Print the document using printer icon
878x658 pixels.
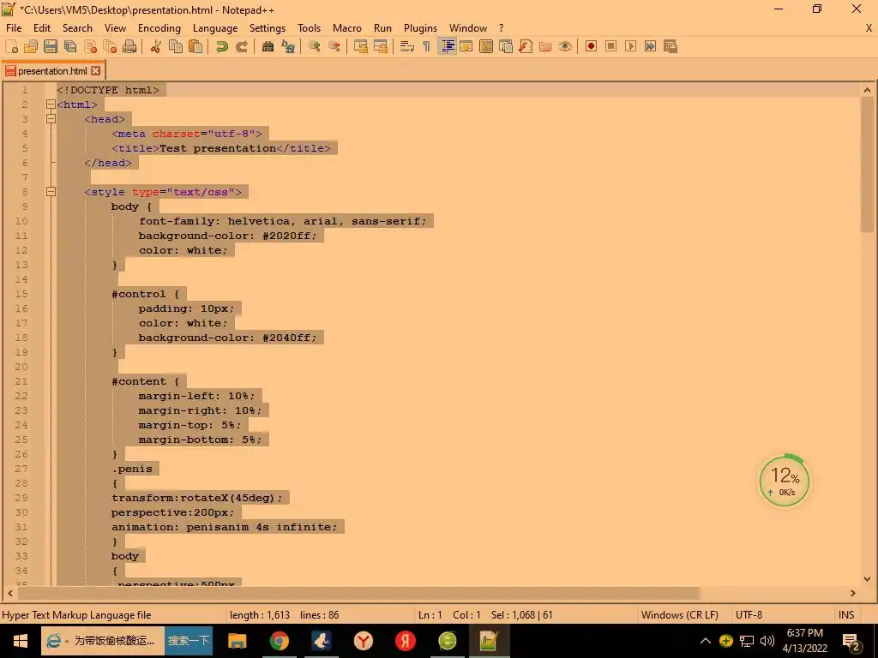click(x=129, y=46)
